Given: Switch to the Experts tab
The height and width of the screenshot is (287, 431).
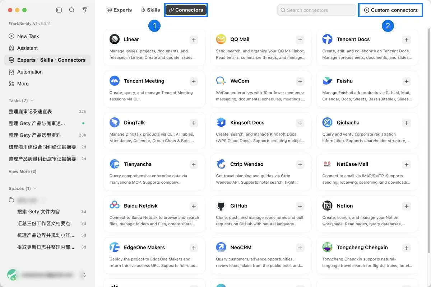Looking at the screenshot, I should [x=120, y=10].
